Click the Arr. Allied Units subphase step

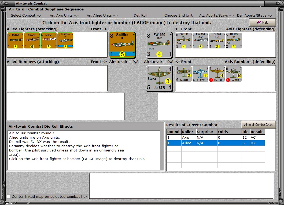102,15
